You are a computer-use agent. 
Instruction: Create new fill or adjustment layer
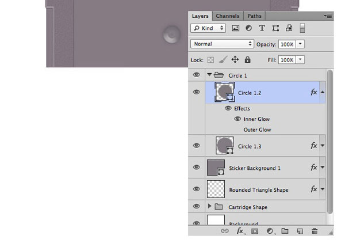pos(270,231)
